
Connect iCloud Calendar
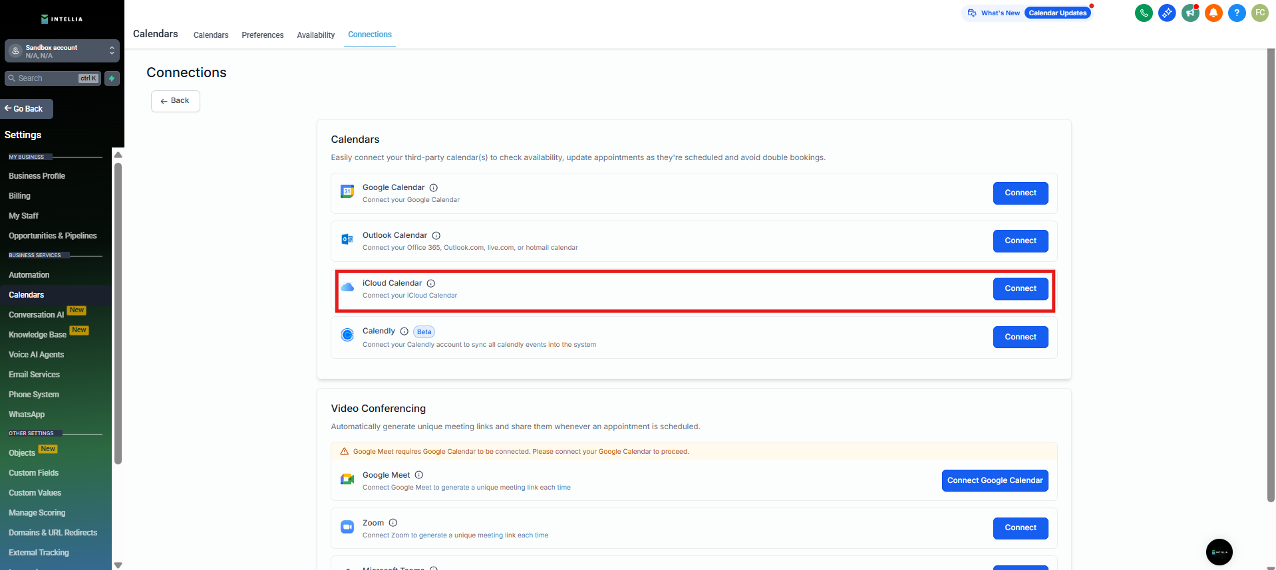(x=1021, y=289)
